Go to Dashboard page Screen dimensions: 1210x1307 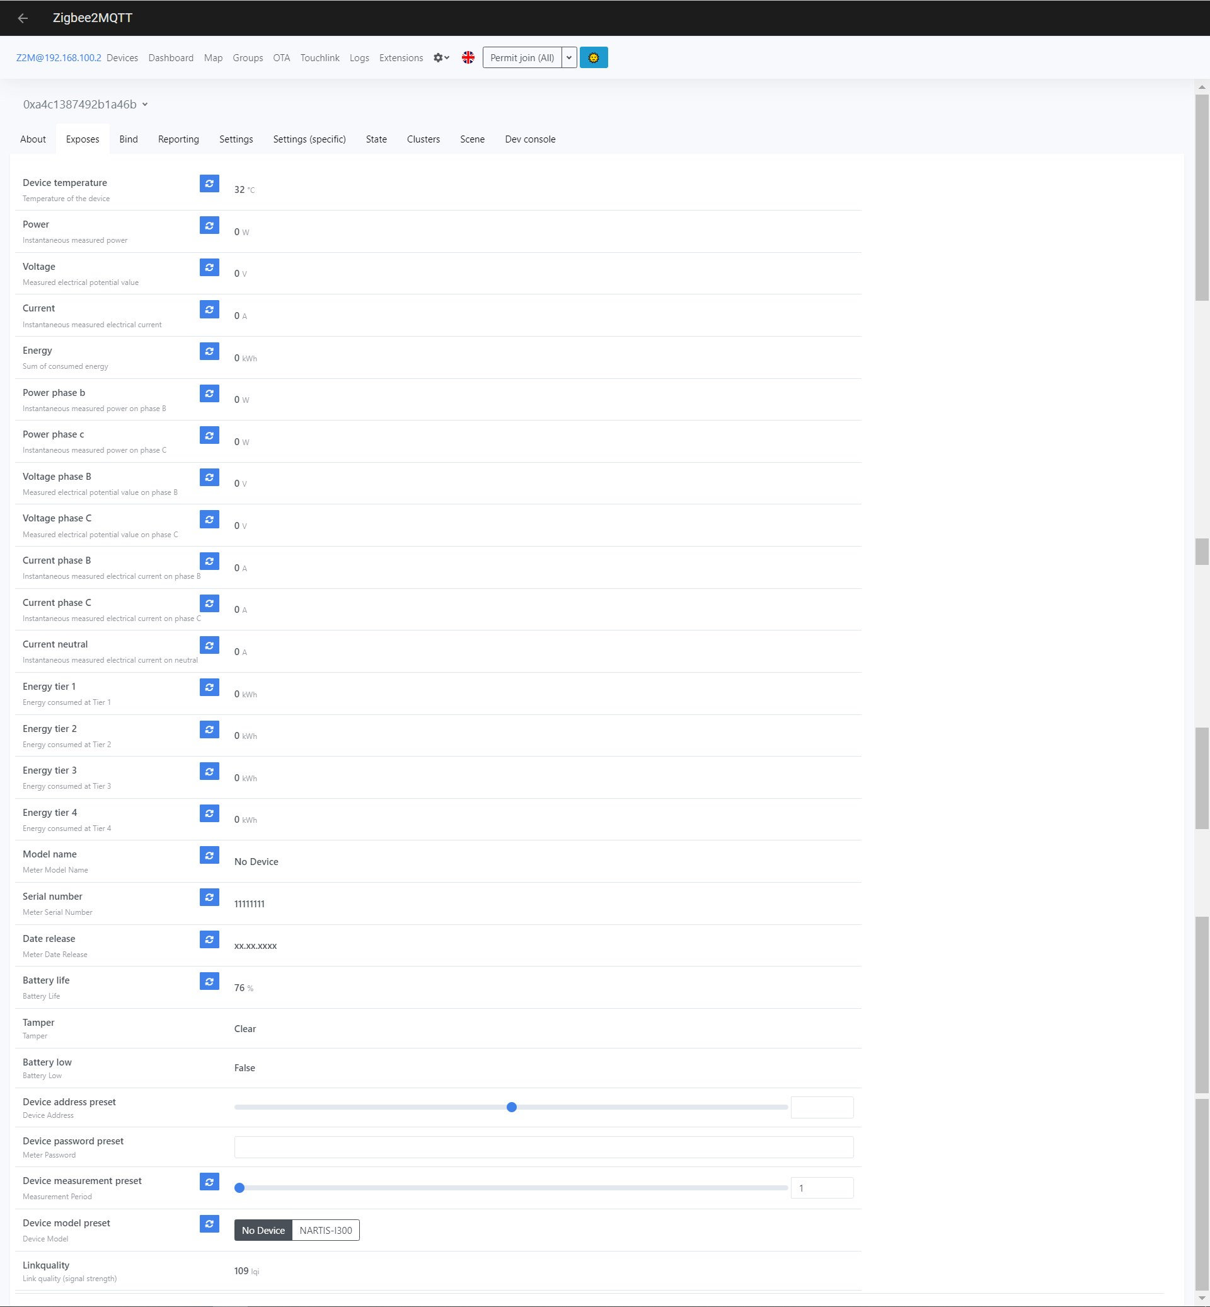[171, 57]
